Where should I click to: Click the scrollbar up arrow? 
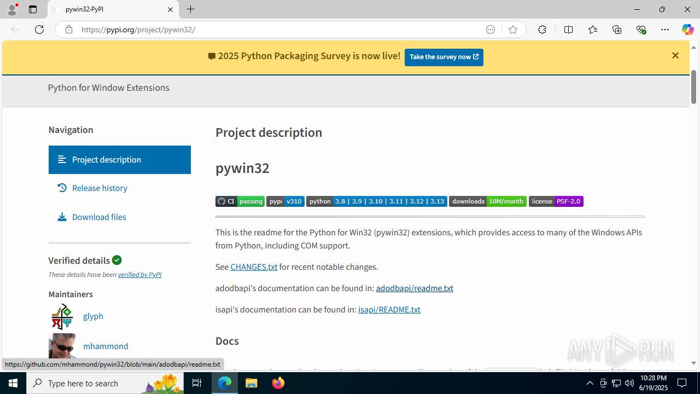pos(693,47)
